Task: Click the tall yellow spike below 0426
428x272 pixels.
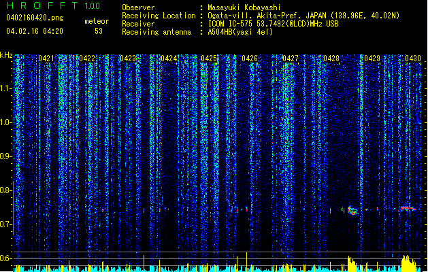Action: point(246,261)
